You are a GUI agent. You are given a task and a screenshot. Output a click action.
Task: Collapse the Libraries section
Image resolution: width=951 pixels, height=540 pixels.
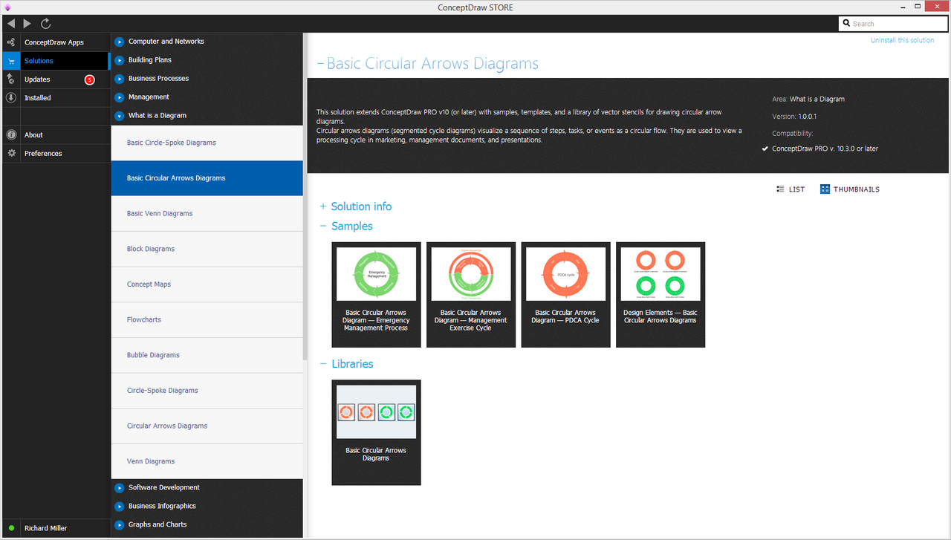click(x=323, y=364)
